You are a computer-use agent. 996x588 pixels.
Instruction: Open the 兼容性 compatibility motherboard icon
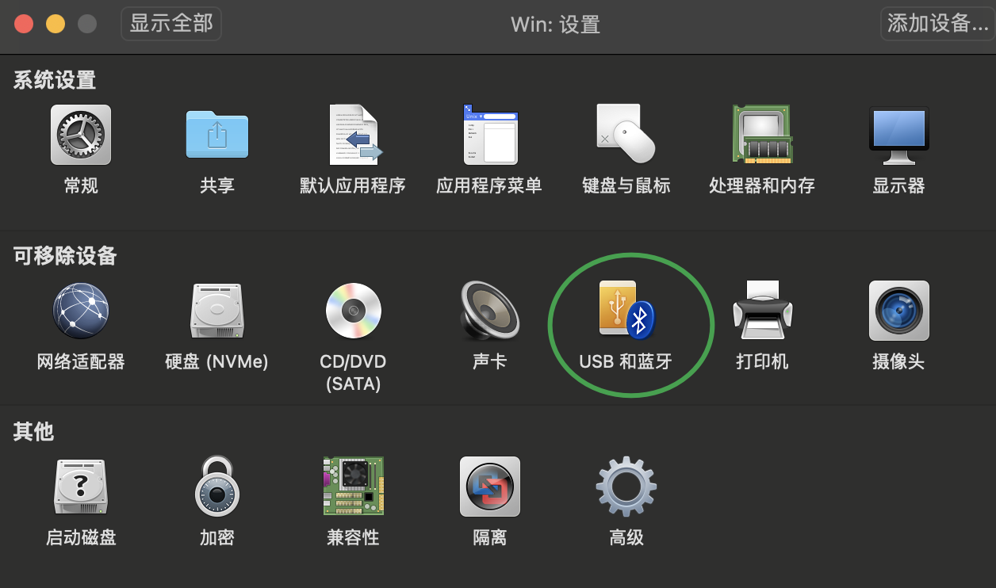[x=354, y=487]
